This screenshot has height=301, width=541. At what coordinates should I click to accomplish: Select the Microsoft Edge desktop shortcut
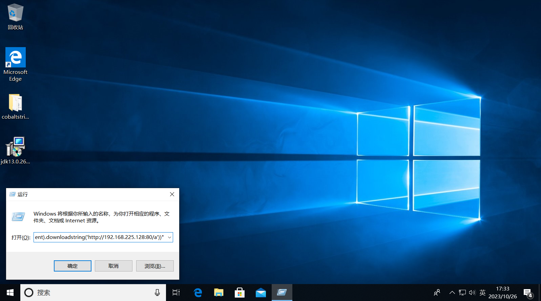tap(15, 58)
